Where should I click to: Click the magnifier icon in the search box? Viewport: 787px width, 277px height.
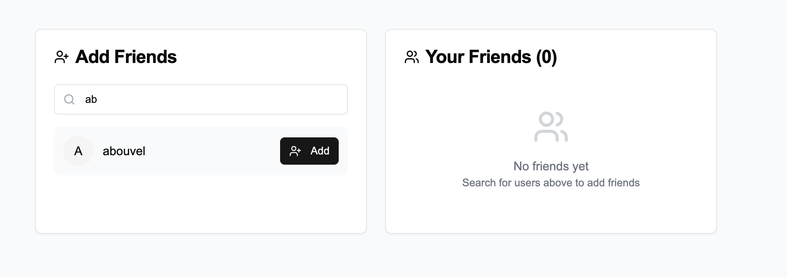pyautogui.click(x=69, y=99)
